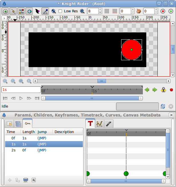
Task: Click the Jump column header
Action: 44,132
